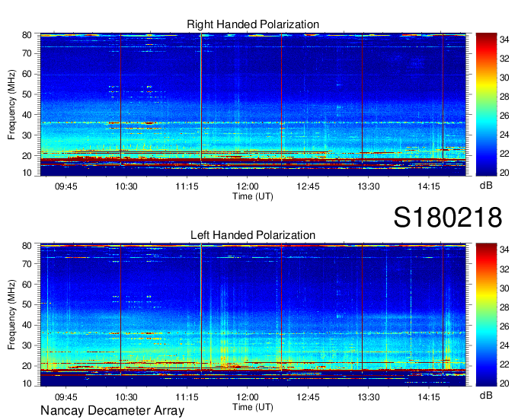This screenshot has height=420, width=518.
Task: Click the 09:45 time tick of the Left Handed plot
Action: [x=66, y=397]
